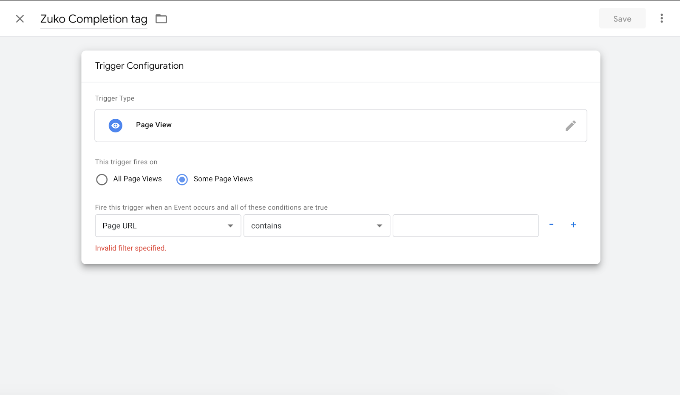Click the blue eye Page View icon
The image size is (680, 395).
point(116,126)
